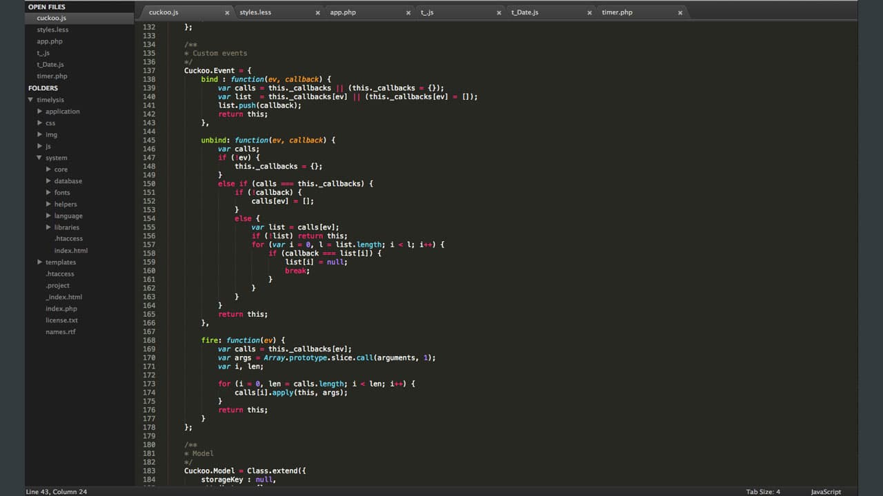Expand the templates folder

point(39,262)
